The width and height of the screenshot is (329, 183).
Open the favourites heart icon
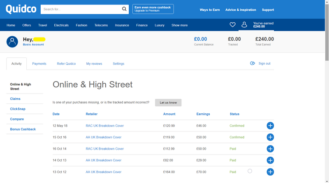[232, 25]
